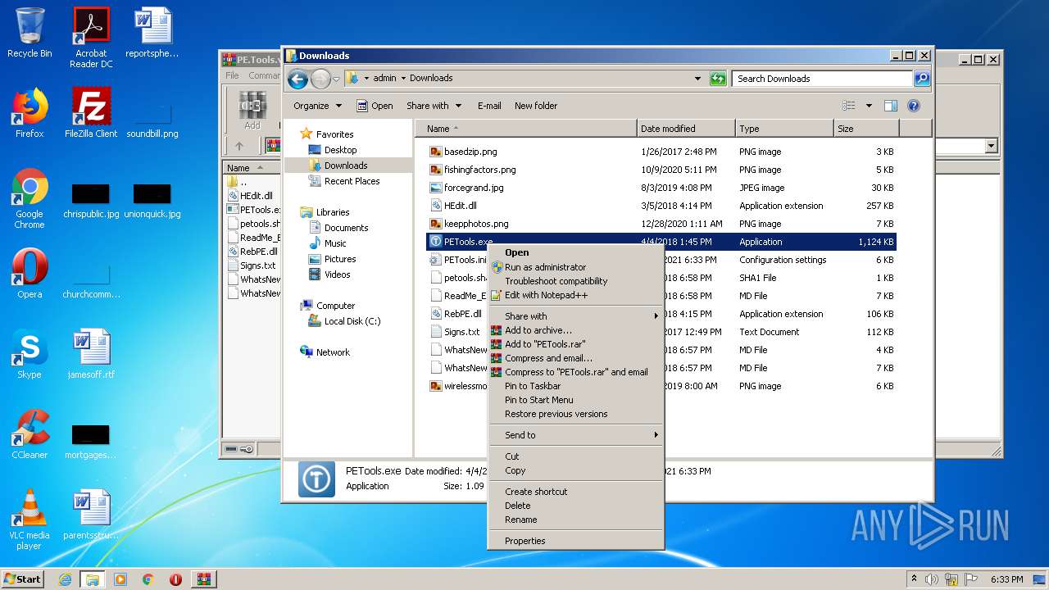
Task: Click the E-mail toolbar button
Action: pyautogui.click(x=489, y=106)
